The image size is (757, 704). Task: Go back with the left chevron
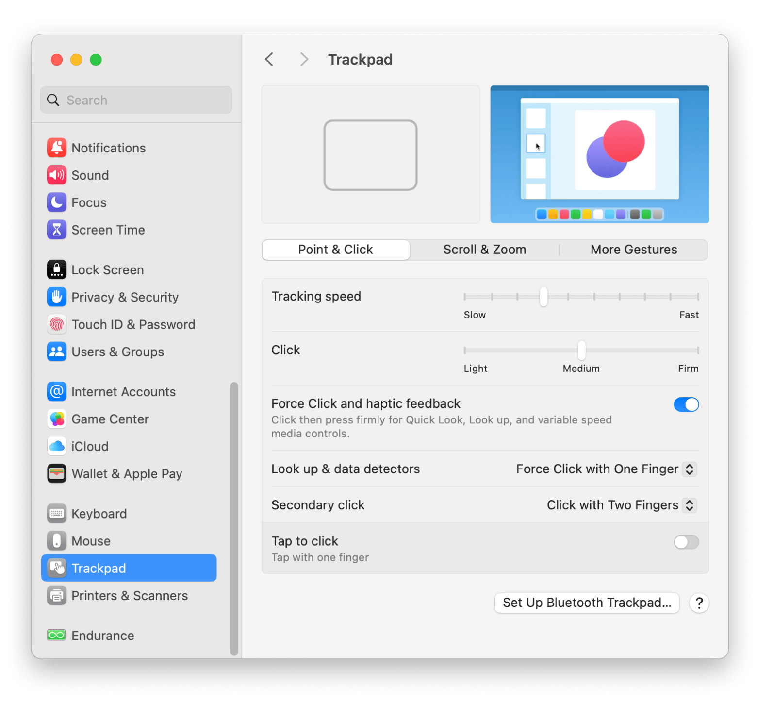pos(269,60)
